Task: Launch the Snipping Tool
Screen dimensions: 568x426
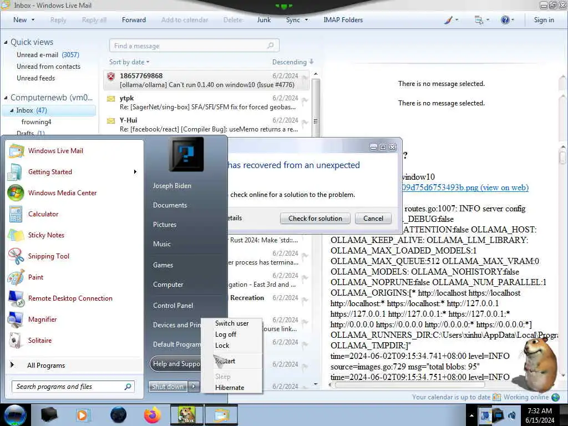Action: pos(49,256)
